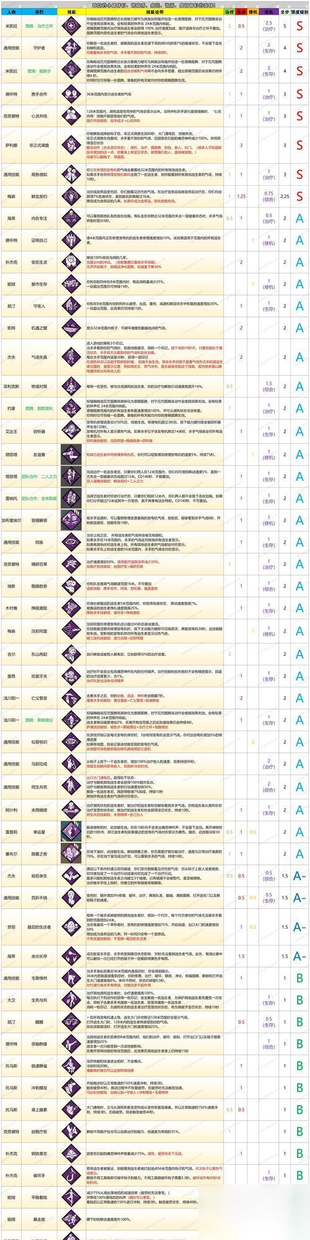Click the 1.25 value in 鲜血契约 row

(242, 196)
